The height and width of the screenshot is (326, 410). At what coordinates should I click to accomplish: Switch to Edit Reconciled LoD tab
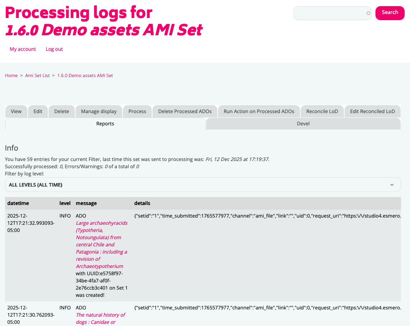[x=373, y=111]
